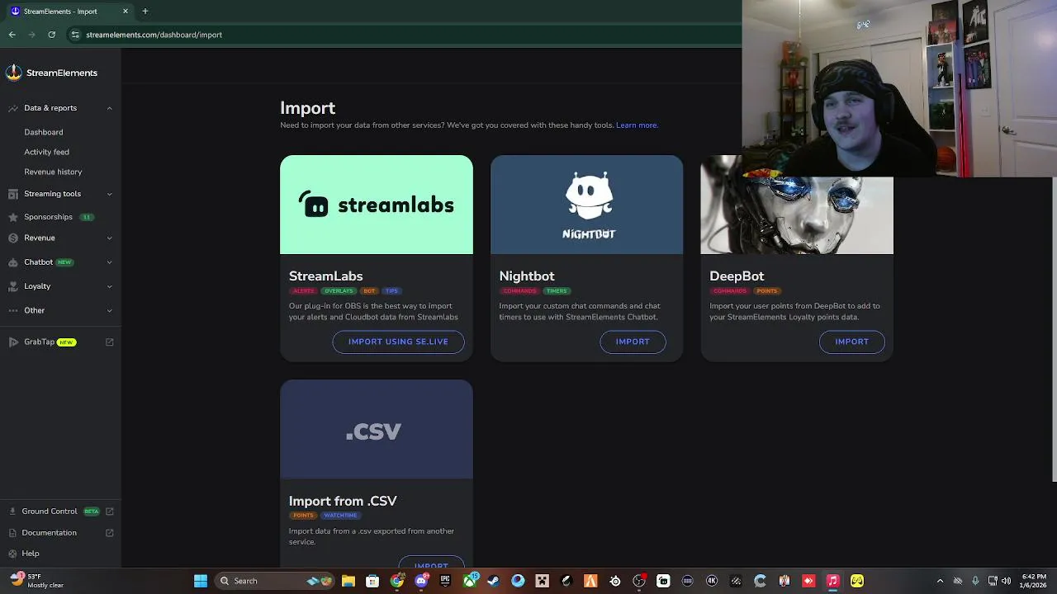Viewport: 1057px width, 594px height.
Task: Click the 6:42 PM clock in taskbar
Action: [1034, 581]
